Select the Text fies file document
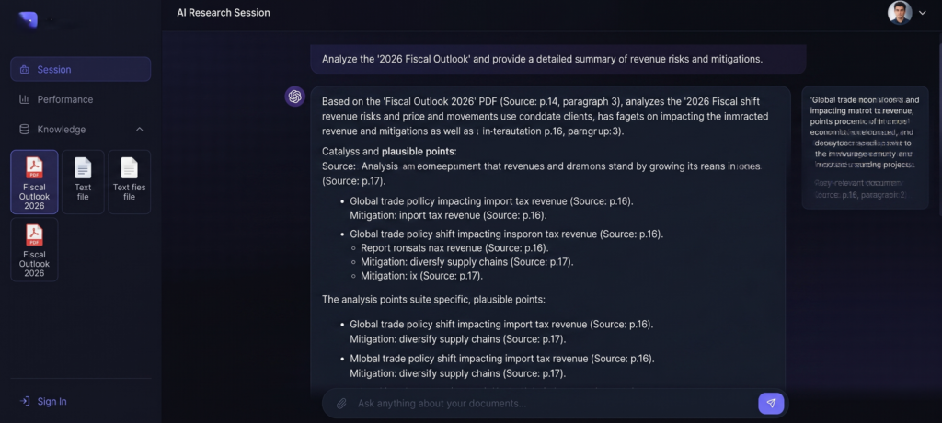 [x=129, y=182]
